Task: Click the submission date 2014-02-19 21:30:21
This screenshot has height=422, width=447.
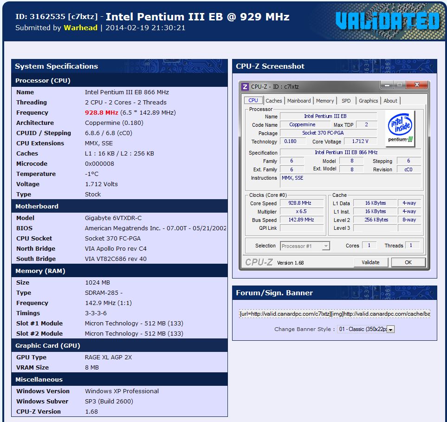Action: click(x=145, y=28)
